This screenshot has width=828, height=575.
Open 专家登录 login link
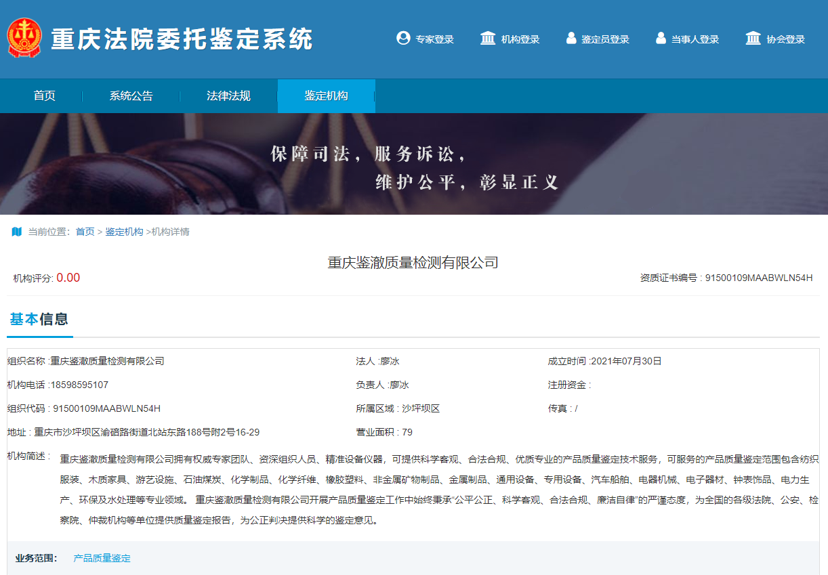point(434,39)
